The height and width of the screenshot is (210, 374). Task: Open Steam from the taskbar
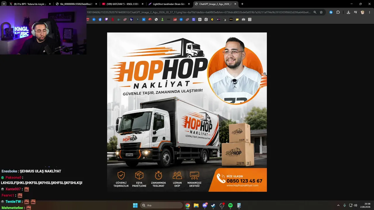213,205
